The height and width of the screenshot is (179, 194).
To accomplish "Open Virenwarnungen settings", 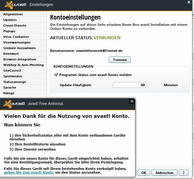I will 23,43.
